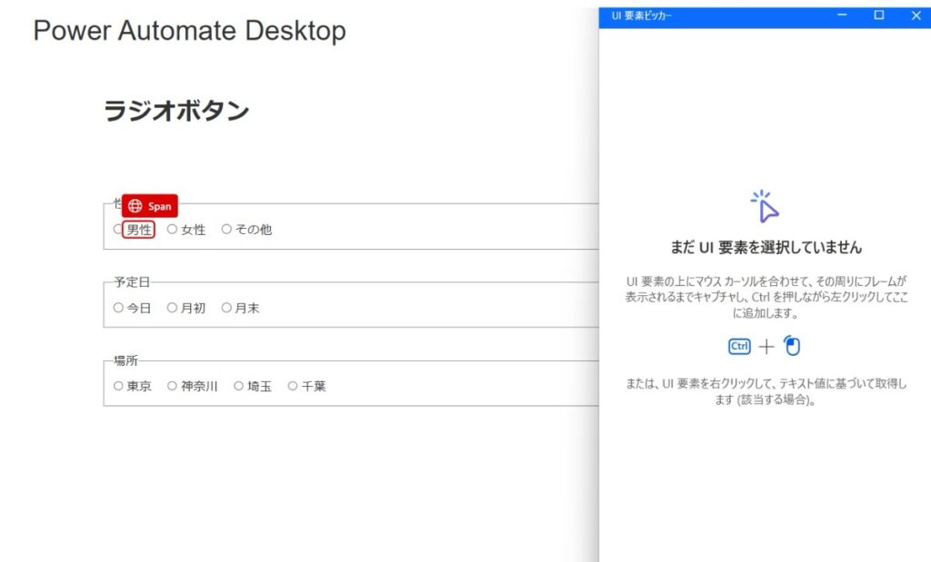Click the purple cursor picker icon
Image resolution: width=931 pixels, height=562 pixels.
tap(766, 206)
